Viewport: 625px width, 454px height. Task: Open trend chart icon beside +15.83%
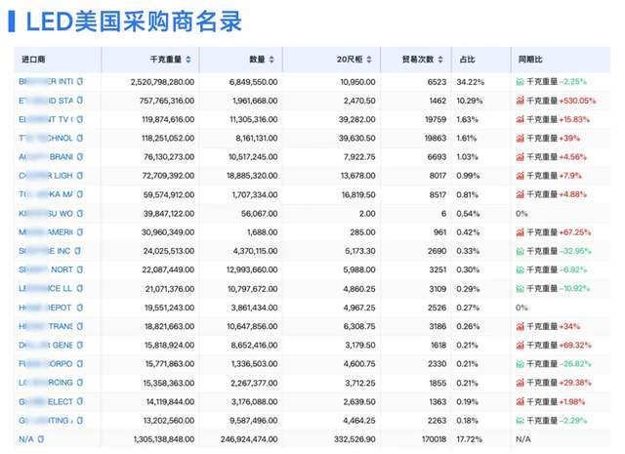tap(520, 119)
